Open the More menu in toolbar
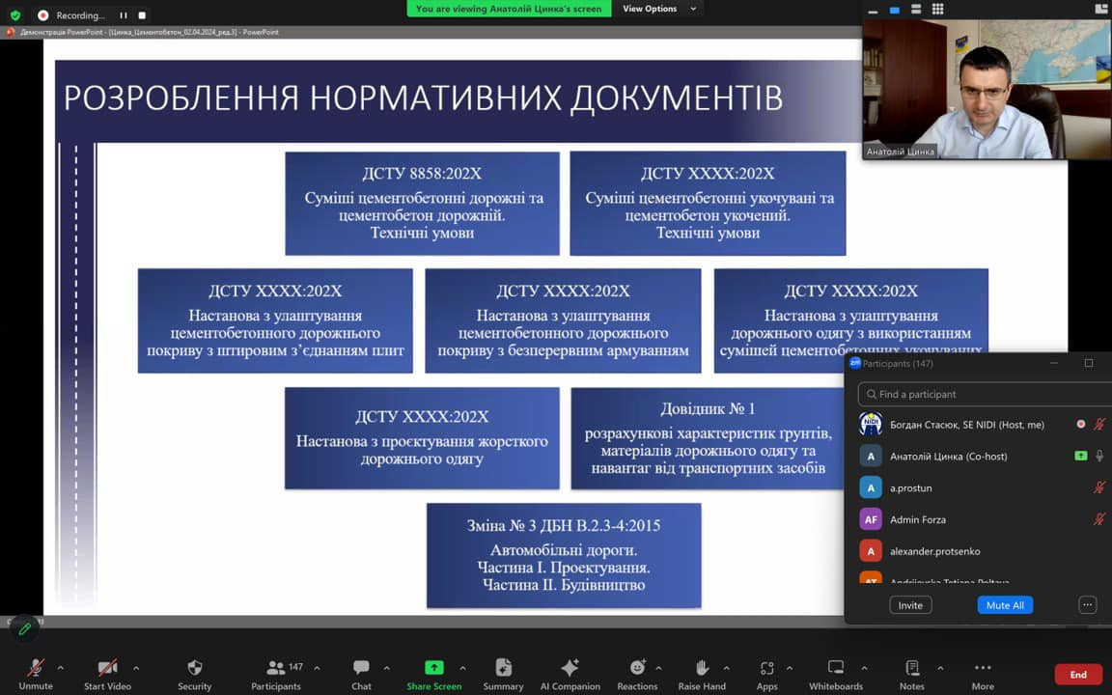 click(x=983, y=673)
